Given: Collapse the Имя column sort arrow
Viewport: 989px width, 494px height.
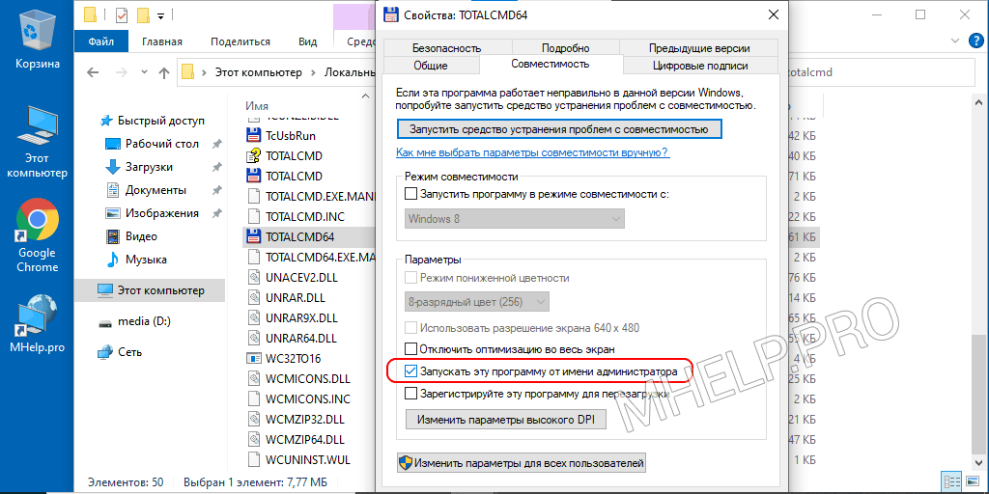Looking at the screenshot, I should tap(364, 96).
